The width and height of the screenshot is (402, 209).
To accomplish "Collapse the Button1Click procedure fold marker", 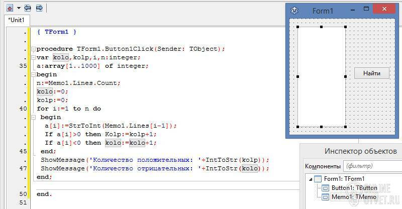I will pyautogui.click(x=33, y=49).
